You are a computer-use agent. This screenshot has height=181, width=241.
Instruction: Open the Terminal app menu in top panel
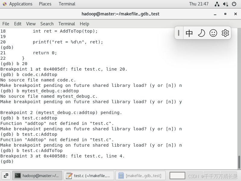67,4
